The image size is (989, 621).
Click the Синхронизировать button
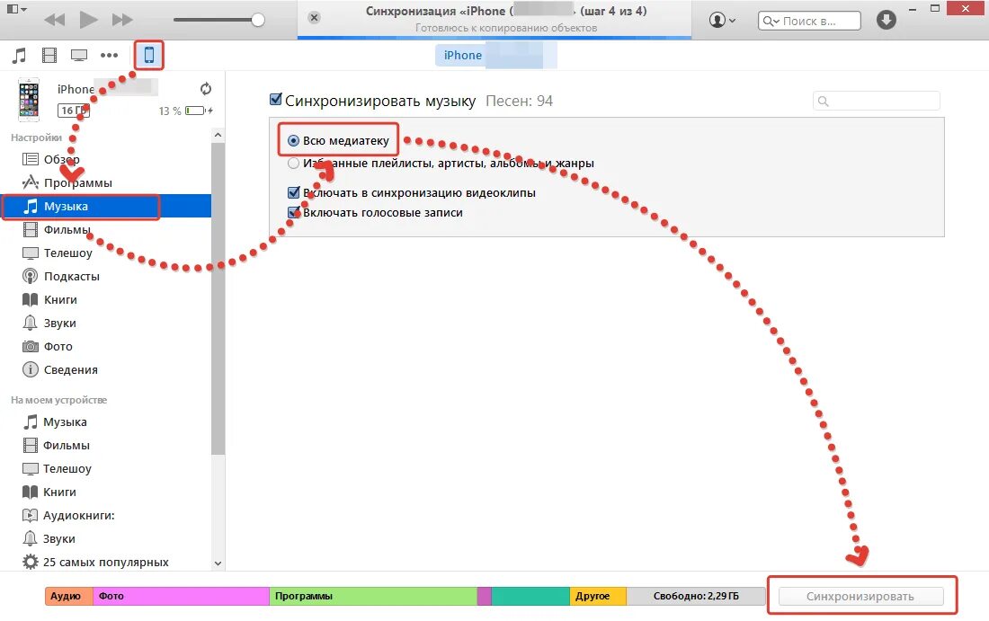click(x=861, y=597)
